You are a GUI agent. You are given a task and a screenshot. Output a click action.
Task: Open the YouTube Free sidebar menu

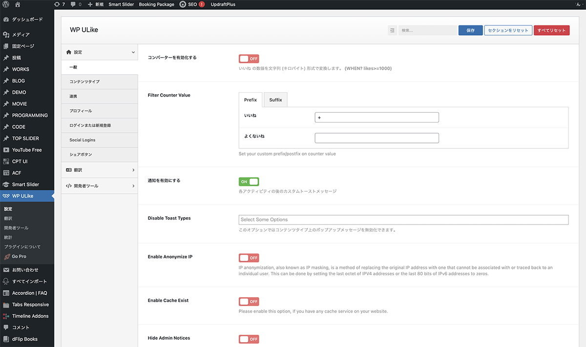coord(27,150)
